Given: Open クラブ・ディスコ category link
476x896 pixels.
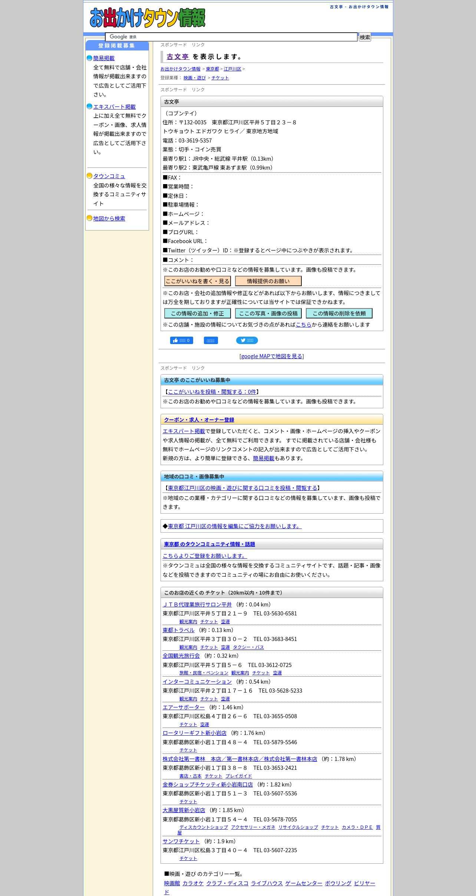Looking at the screenshot, I should click(x=227, y=883).
